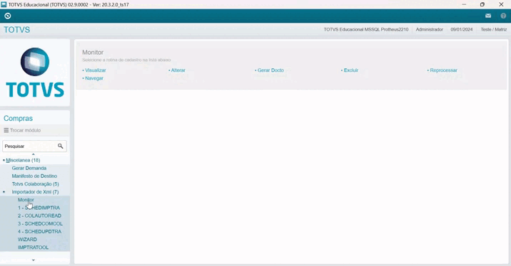Restore down the TOTVS Educacional window
511x266 pixels.
(482, 4)
